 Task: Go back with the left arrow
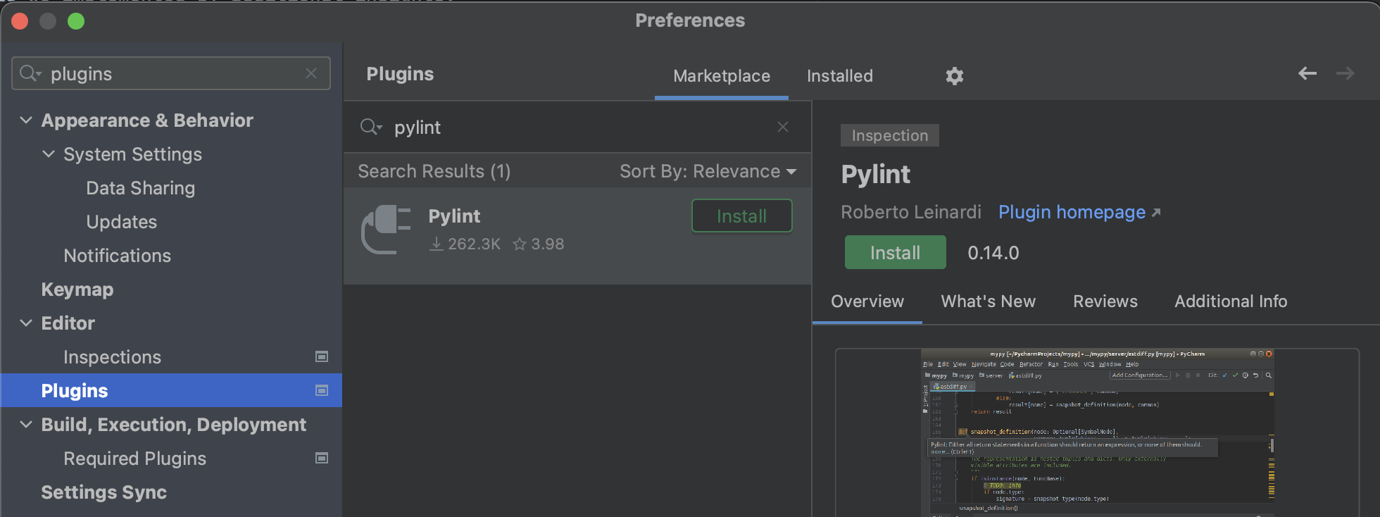tap(1307, 73)
